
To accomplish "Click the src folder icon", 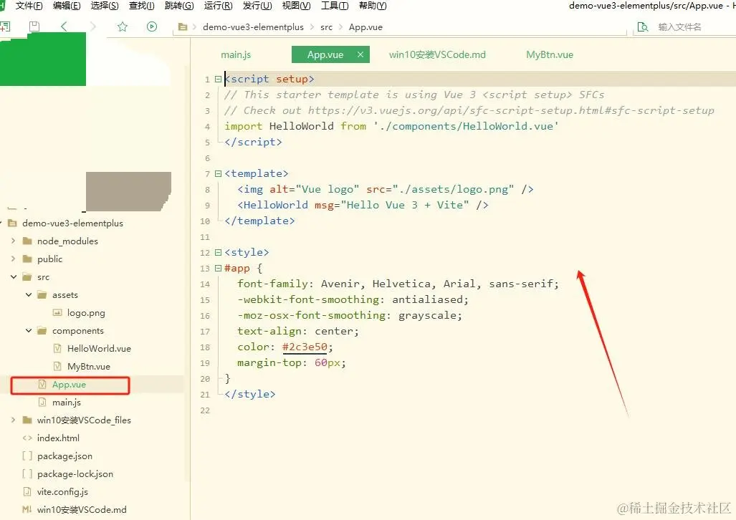I will [x=27, y=277].
